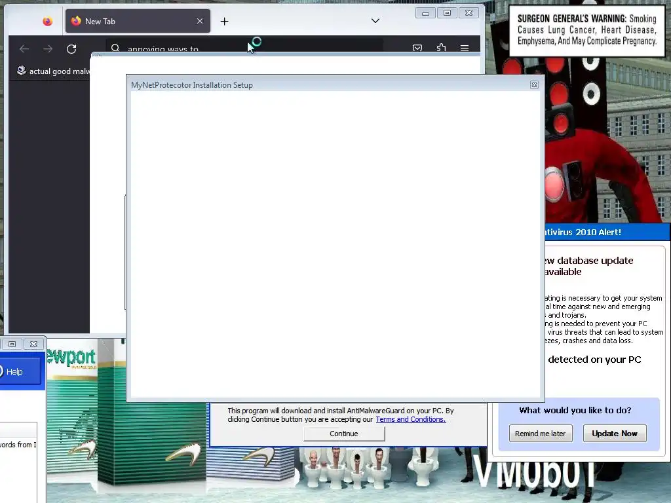The width and height of the screenshot is (671, 503).
Task: Open the 'actual good malw' bookmark
Action: [54, 71]
